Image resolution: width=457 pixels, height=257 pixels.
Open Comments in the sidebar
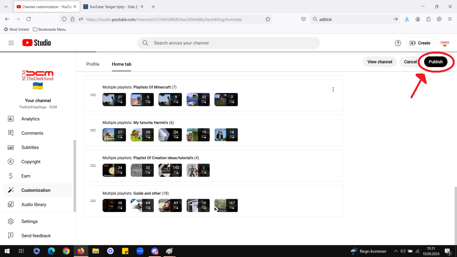[x=32, y=133]
